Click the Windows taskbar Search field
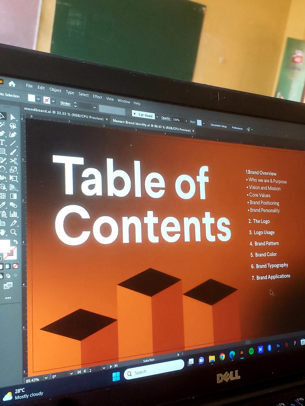Image resolution: width=305 pixels, height=406 pixels. (154, 370)
